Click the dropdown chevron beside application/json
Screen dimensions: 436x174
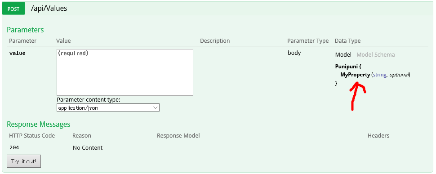point(156,107)
